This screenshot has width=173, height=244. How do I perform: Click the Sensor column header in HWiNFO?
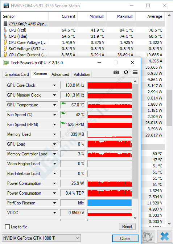25,16
